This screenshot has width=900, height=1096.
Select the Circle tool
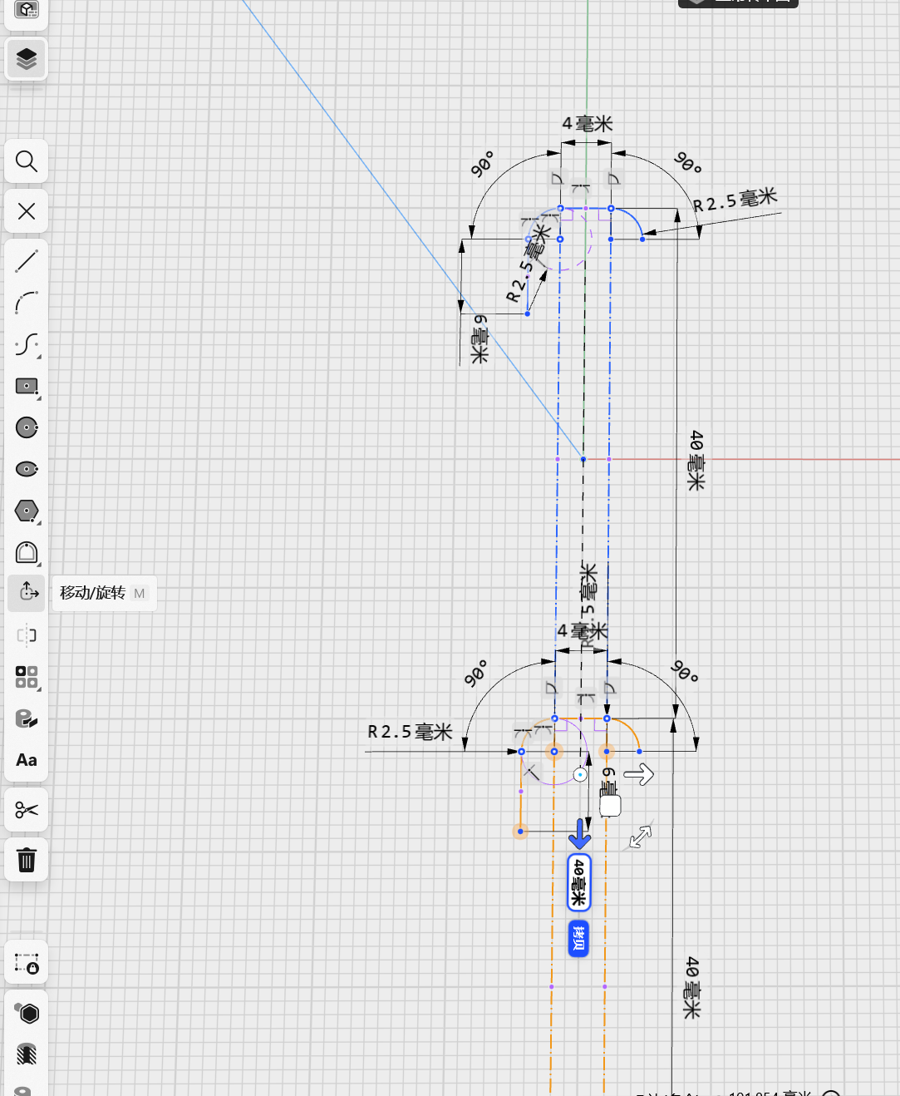pyautogui.click(x=27, y=427)
